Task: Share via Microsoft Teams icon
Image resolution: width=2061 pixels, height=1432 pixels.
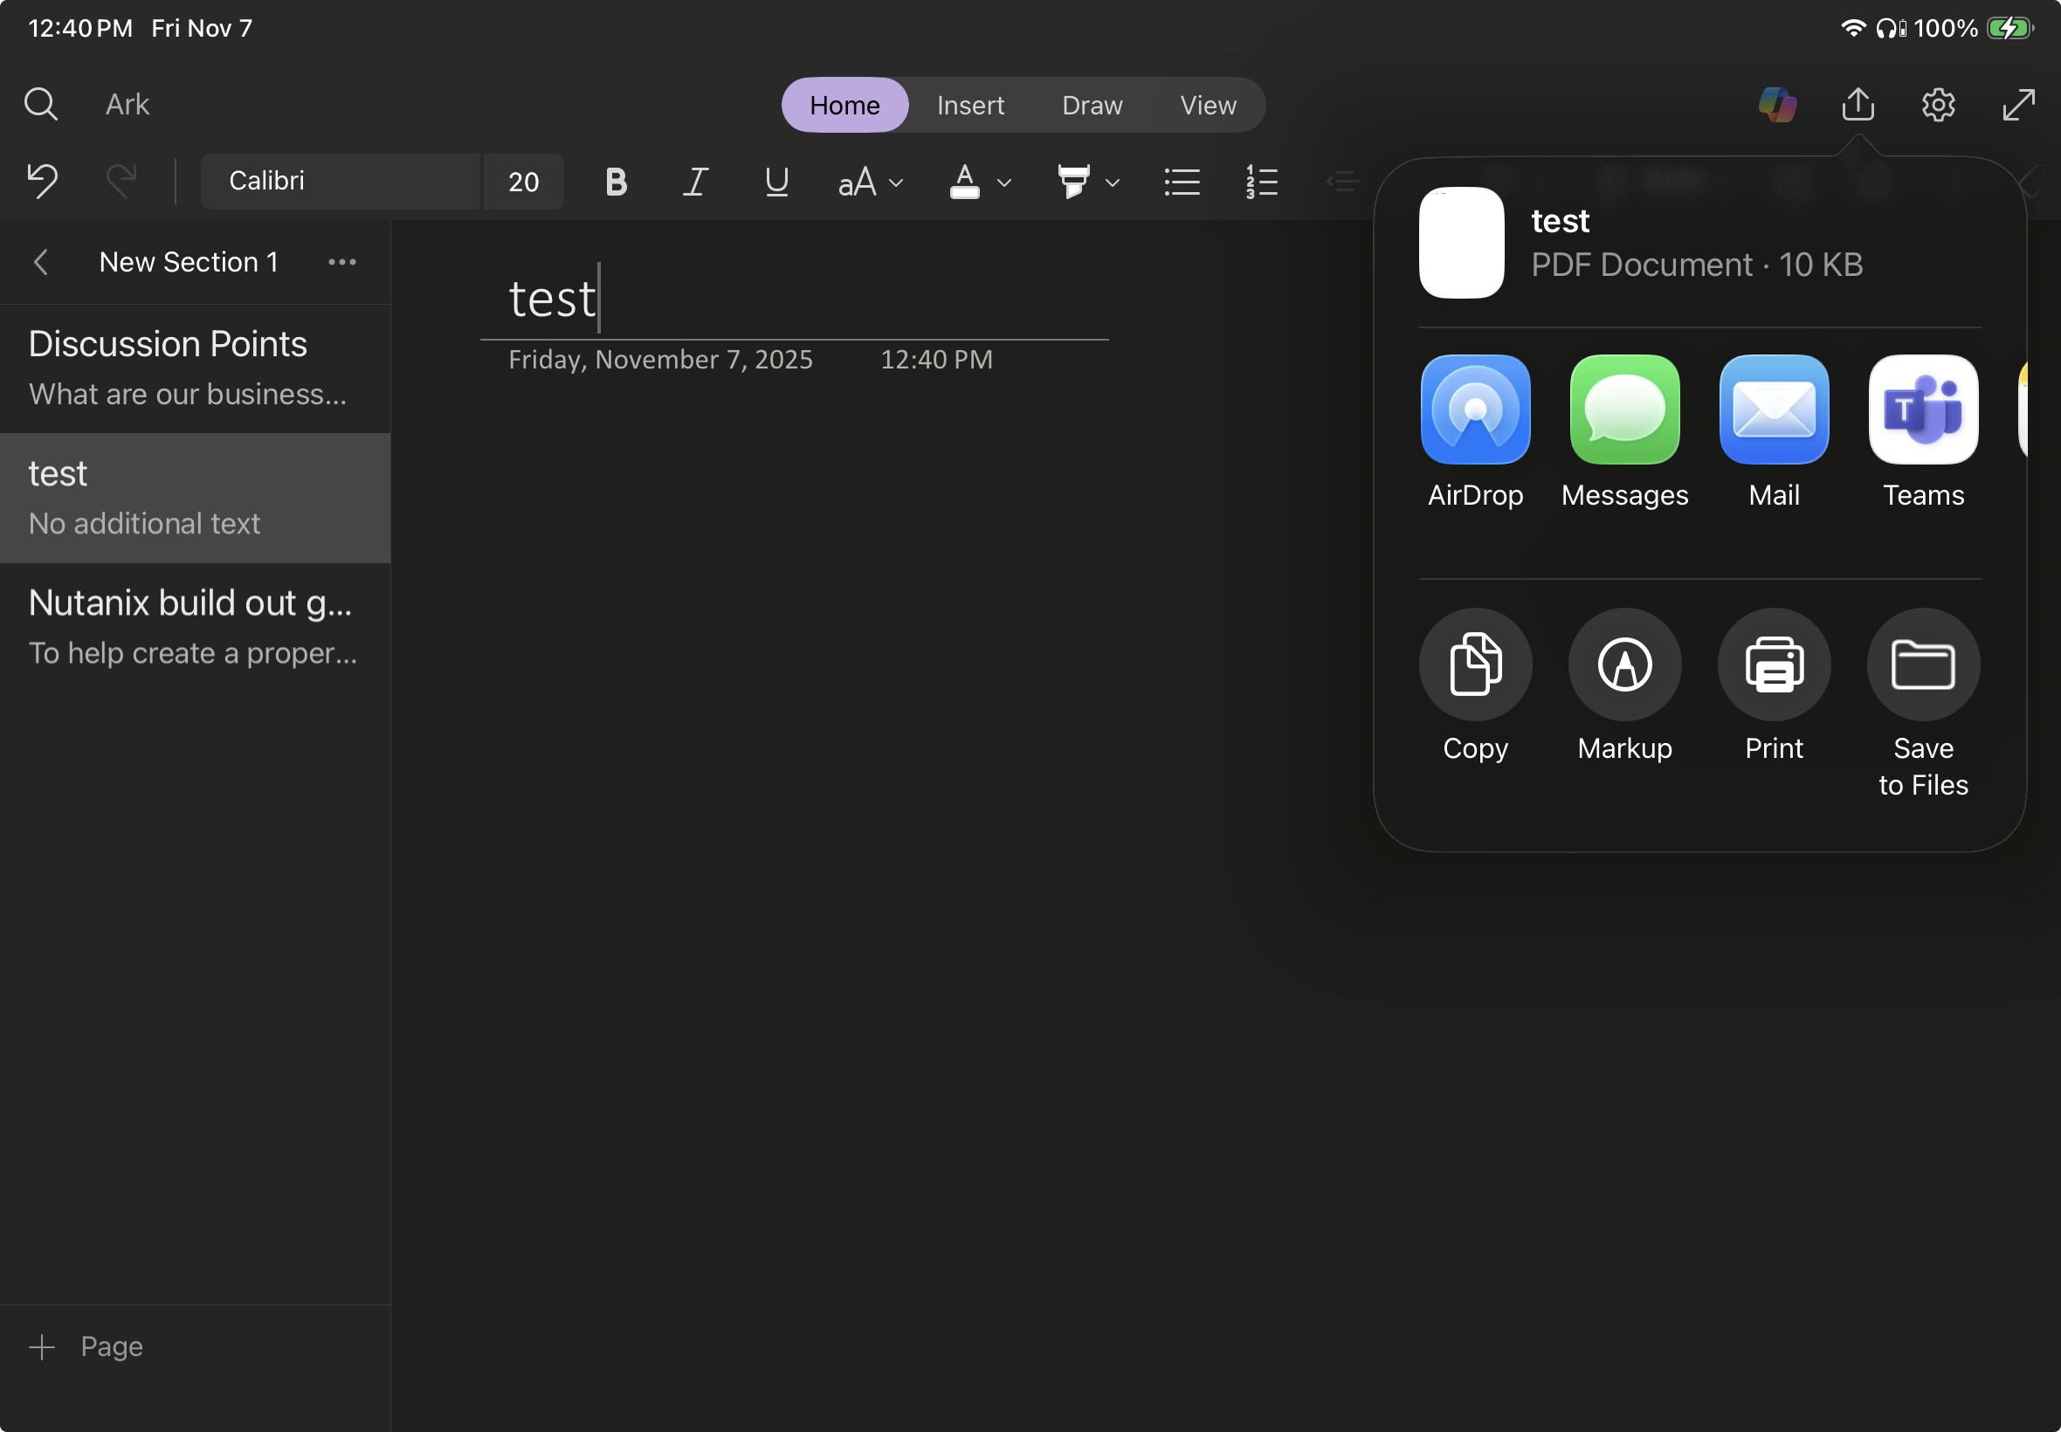Action: (1923, 410)
